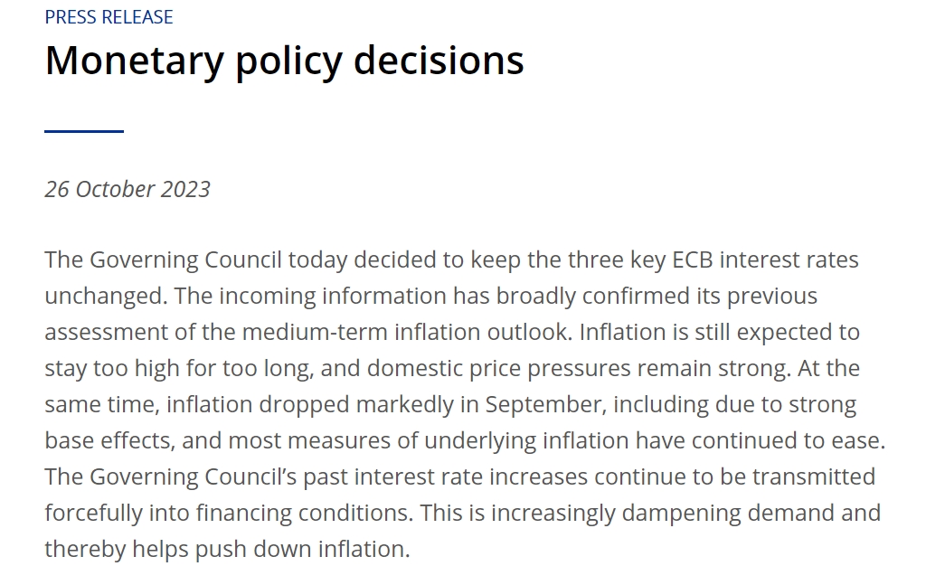Screen dimensions: 926x585
Task: Click the blue divider line under the heading
Action: [84, 132]
